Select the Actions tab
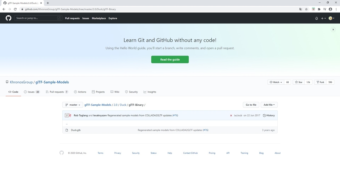340x184 pixels. 80,92
